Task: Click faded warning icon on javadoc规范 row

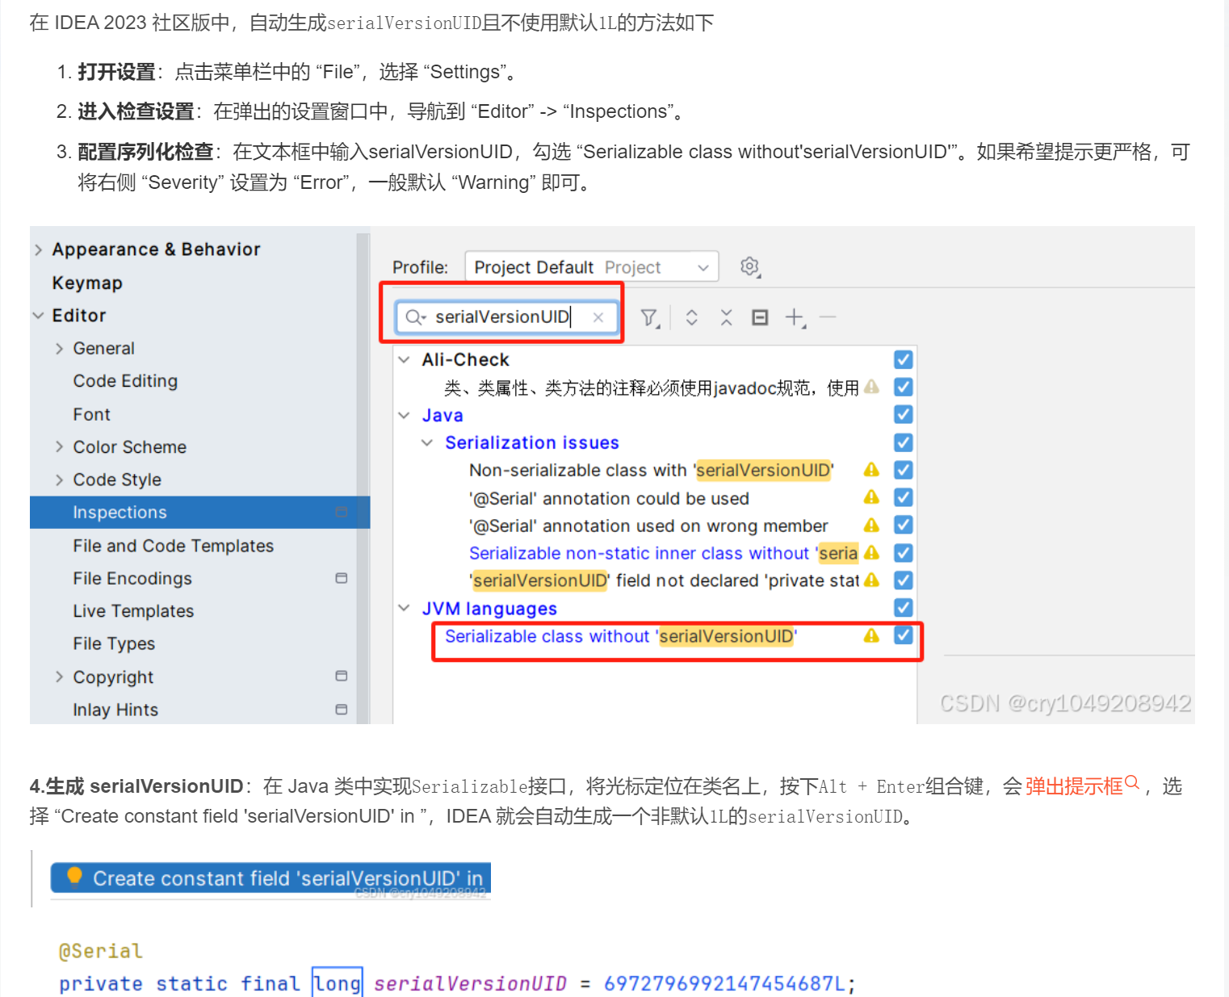Action: [x=871, y=387]
